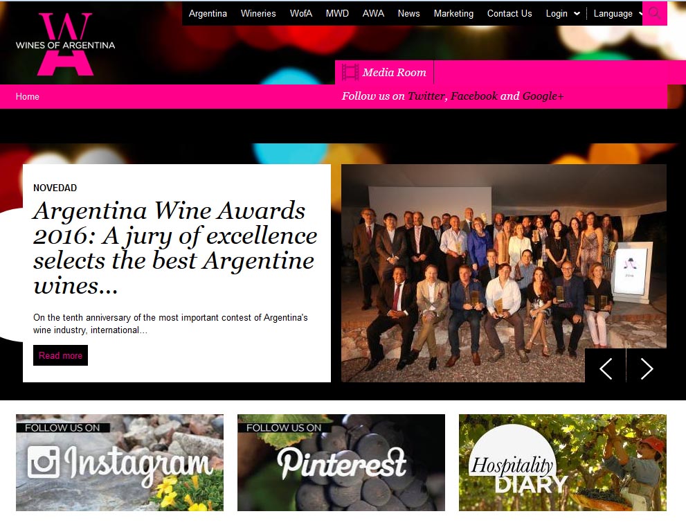
Task: Expand the Language dropdown
Action: click(x=617, y=14)
